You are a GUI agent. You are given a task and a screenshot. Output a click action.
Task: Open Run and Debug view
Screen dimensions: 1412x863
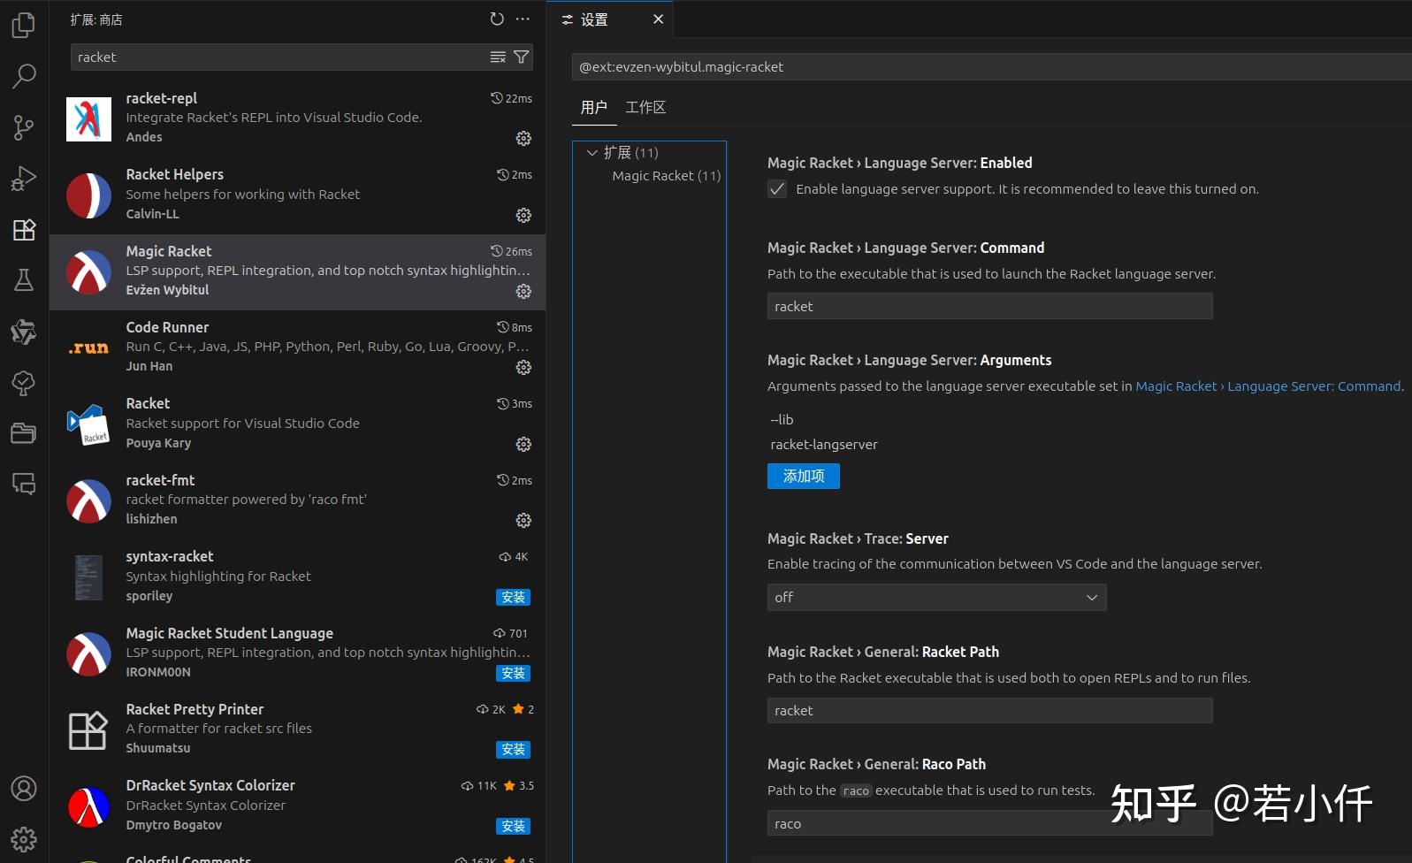click(24, 179)
